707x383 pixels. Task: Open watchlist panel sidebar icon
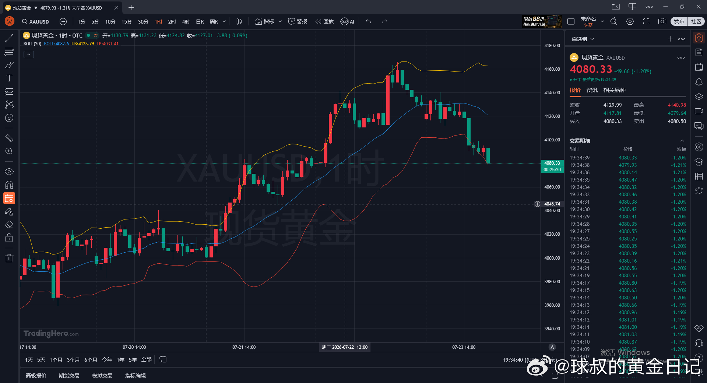[x=699, y=38]
